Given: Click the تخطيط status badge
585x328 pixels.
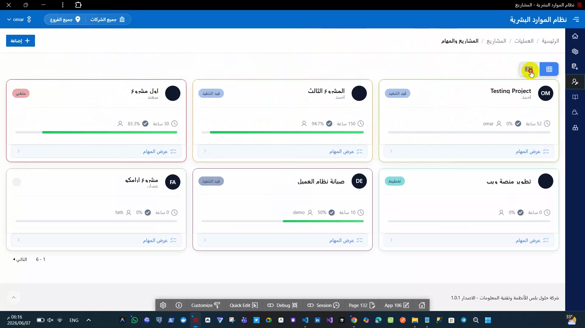Looking at the screenshot, I should tap(395, 181).
